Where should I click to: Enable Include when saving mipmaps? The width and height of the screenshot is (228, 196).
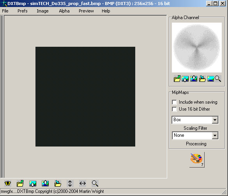[x=174, y=102]
